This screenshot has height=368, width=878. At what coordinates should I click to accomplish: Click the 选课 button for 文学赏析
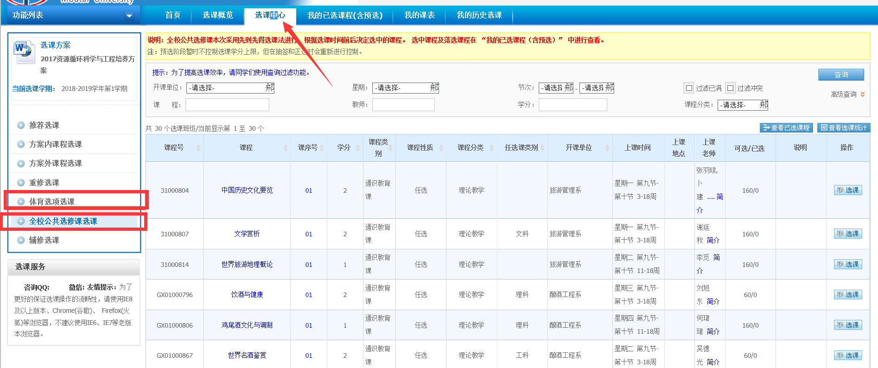[848, 234]
